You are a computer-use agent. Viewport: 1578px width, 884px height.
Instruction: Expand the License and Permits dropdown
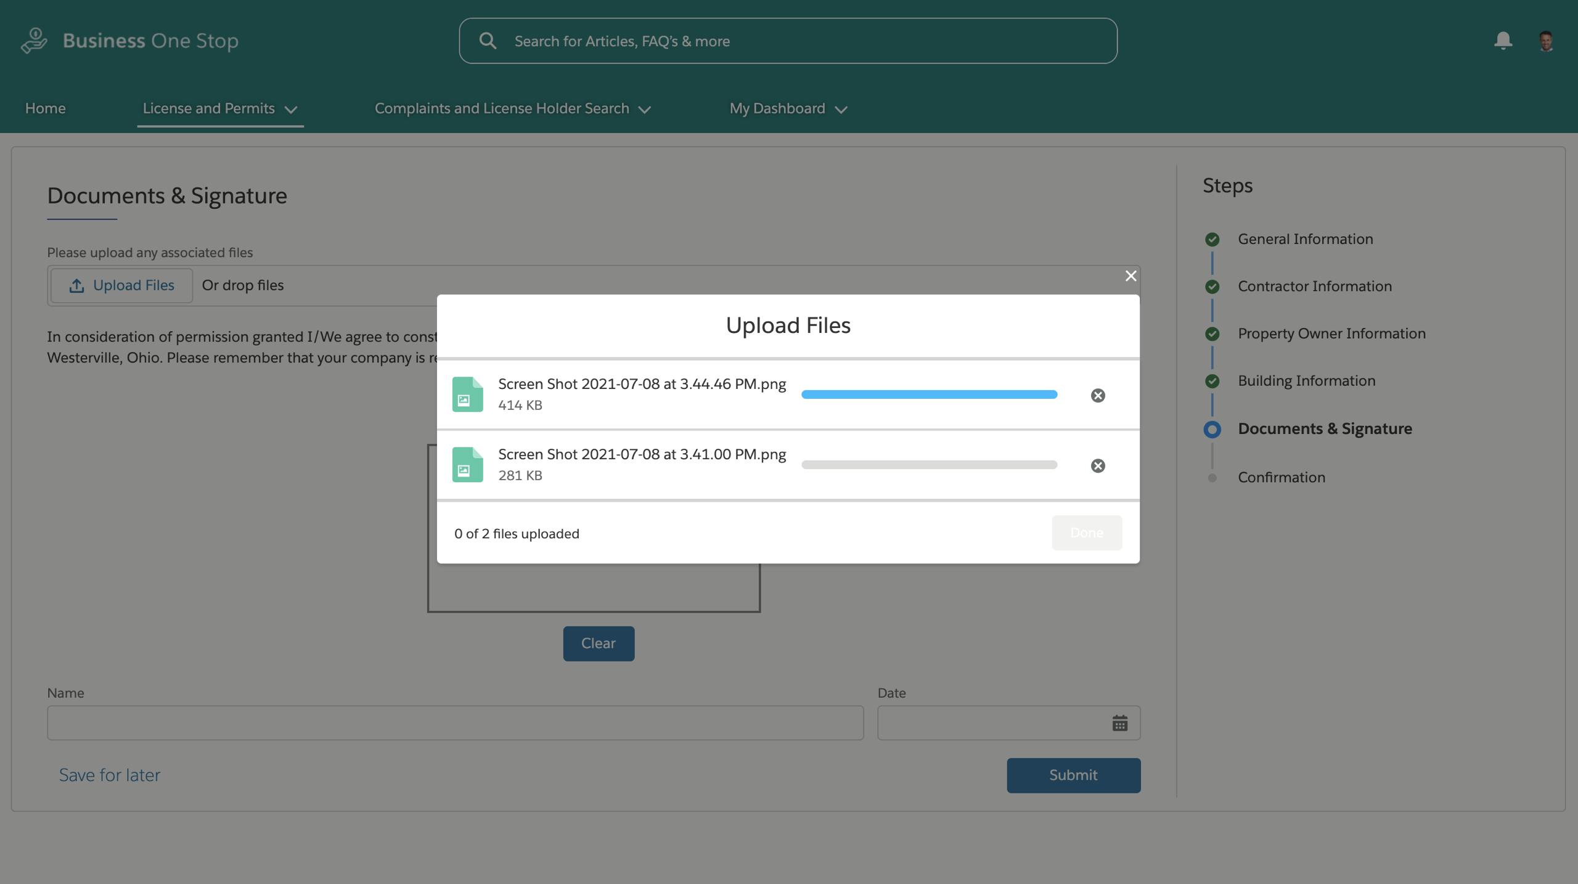(220, 108)
